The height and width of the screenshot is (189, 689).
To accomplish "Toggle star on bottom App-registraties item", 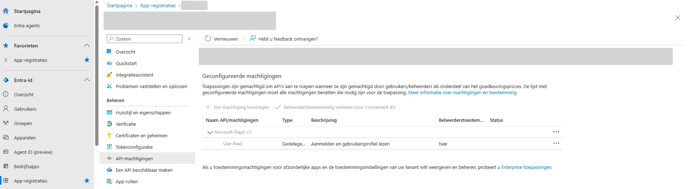I will pos(87,181).
